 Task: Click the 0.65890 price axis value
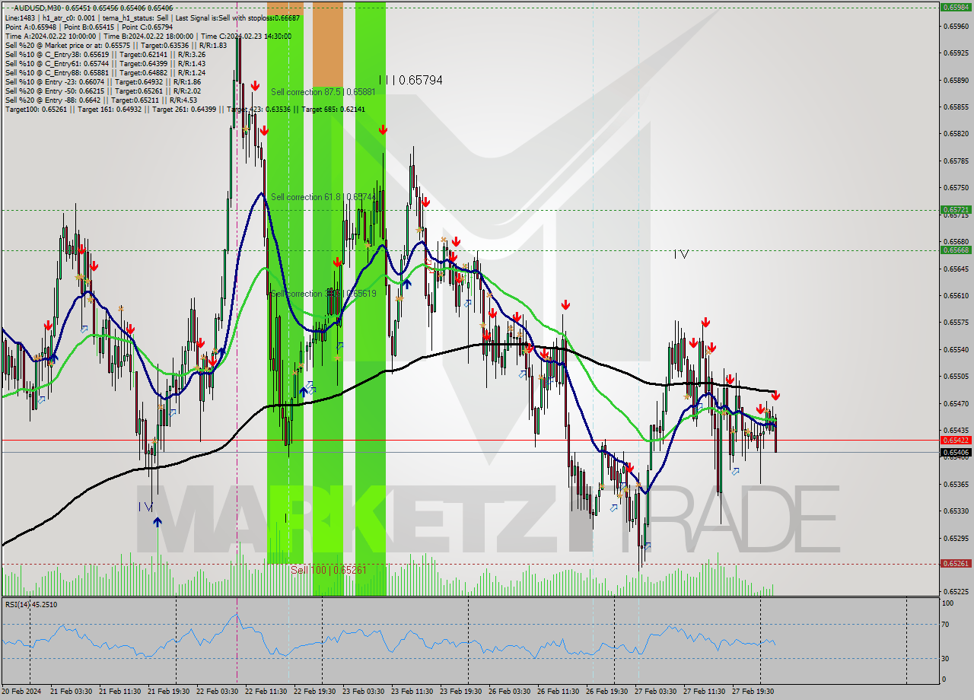click(x=956, y=80)
